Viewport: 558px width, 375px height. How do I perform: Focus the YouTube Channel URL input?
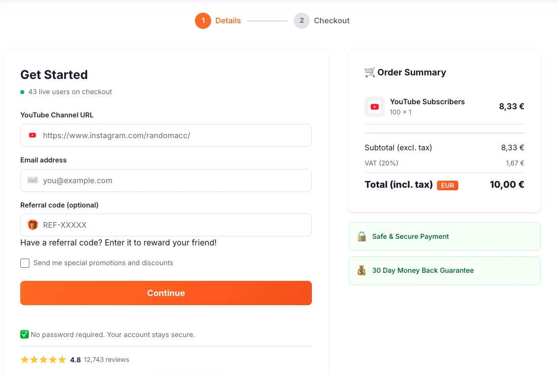(172, 136)
